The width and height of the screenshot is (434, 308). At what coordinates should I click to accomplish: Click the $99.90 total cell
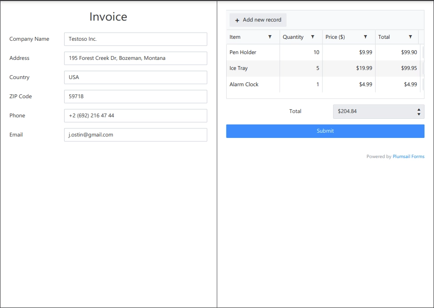(398, 52)
